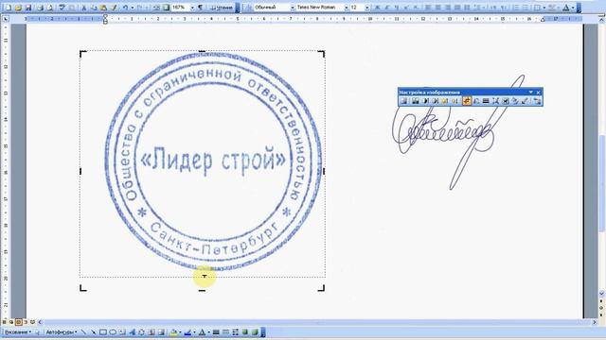Toggle bold formatting

378,8
